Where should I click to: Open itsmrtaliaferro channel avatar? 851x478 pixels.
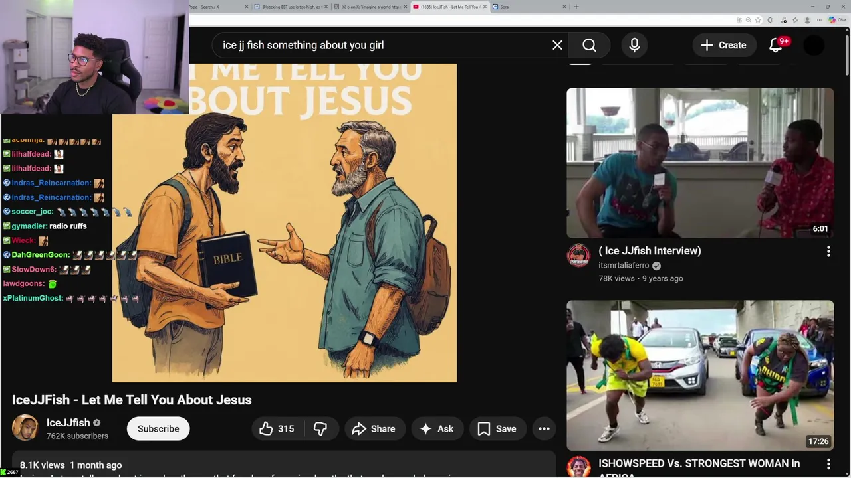(578, 256)
